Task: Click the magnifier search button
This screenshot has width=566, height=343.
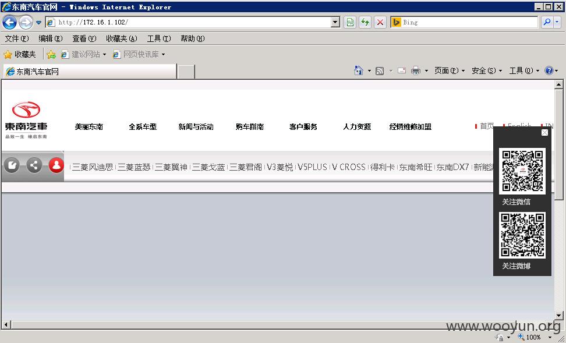Action: pyautogui.click(x=547, y=22)
